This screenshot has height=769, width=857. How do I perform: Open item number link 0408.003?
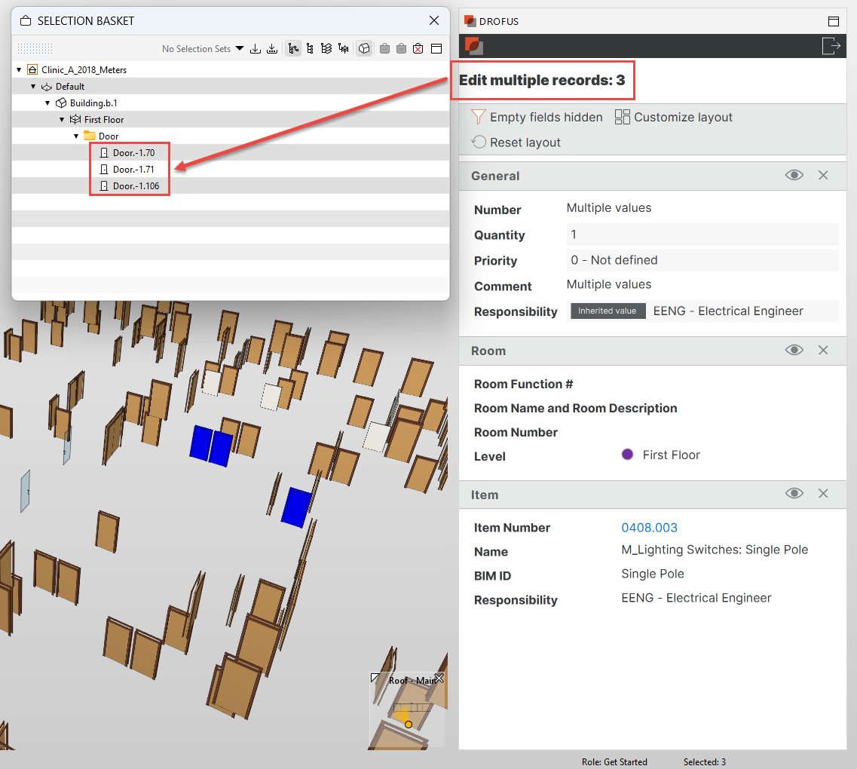point(649,528)
